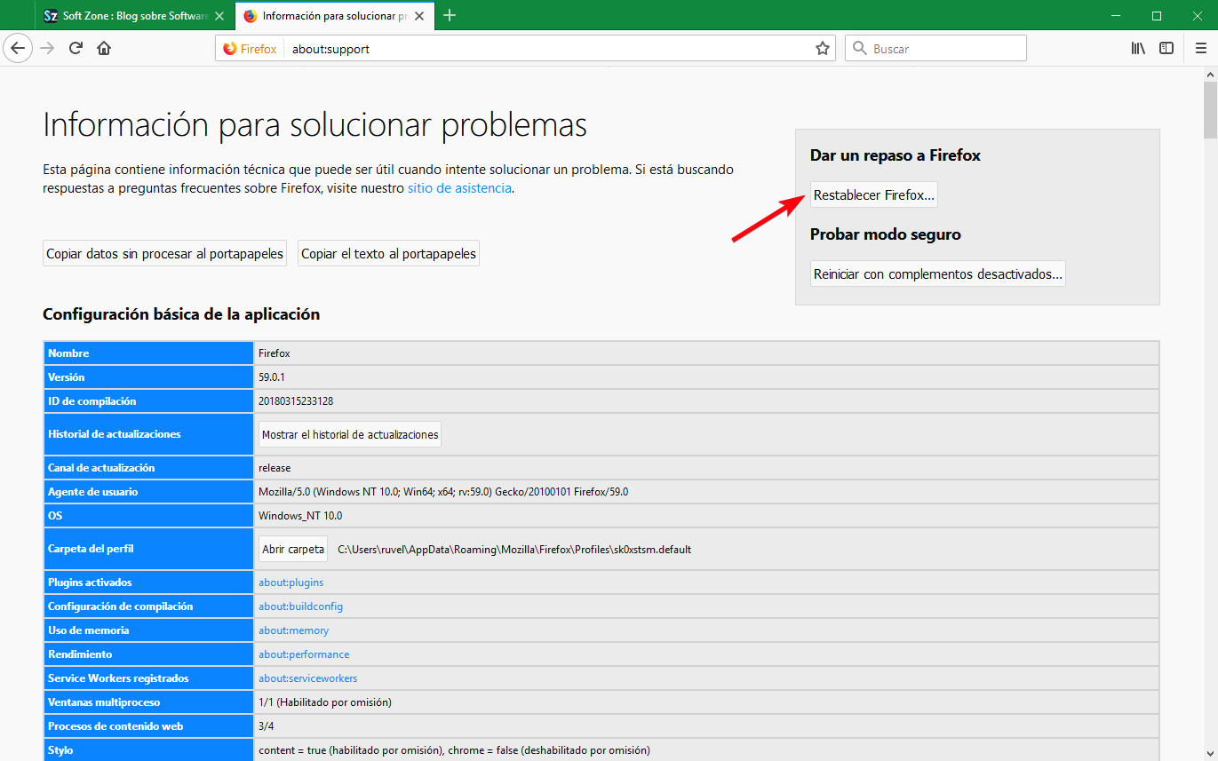Click the release channel value

tap(275, 468)
